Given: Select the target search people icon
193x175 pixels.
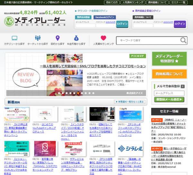Looking at the screenshot, I should pos(38,38).
